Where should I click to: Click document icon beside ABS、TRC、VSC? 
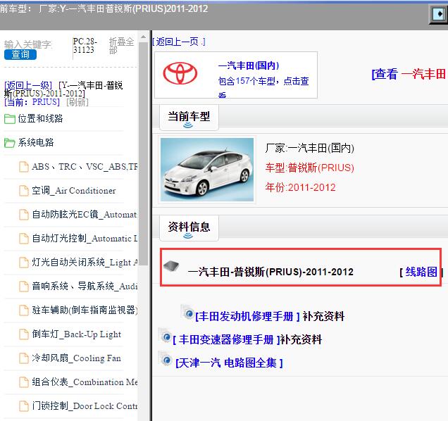tap(24, 167)
